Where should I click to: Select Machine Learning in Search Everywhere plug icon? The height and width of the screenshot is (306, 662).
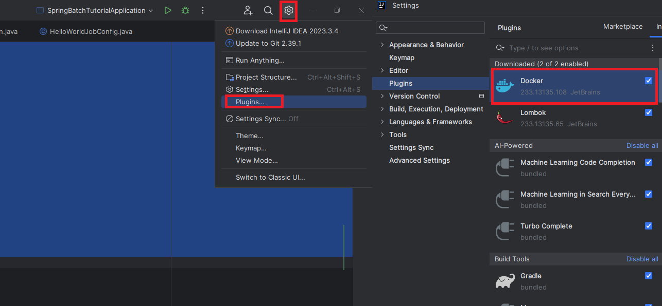[x=504, y=200]
